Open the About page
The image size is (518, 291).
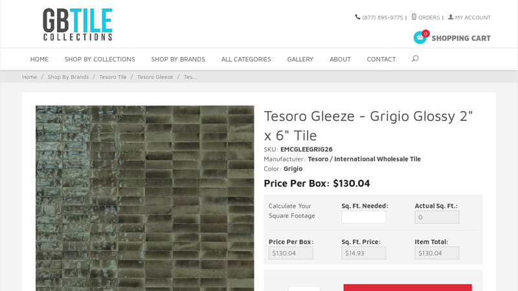click(341, 59)
